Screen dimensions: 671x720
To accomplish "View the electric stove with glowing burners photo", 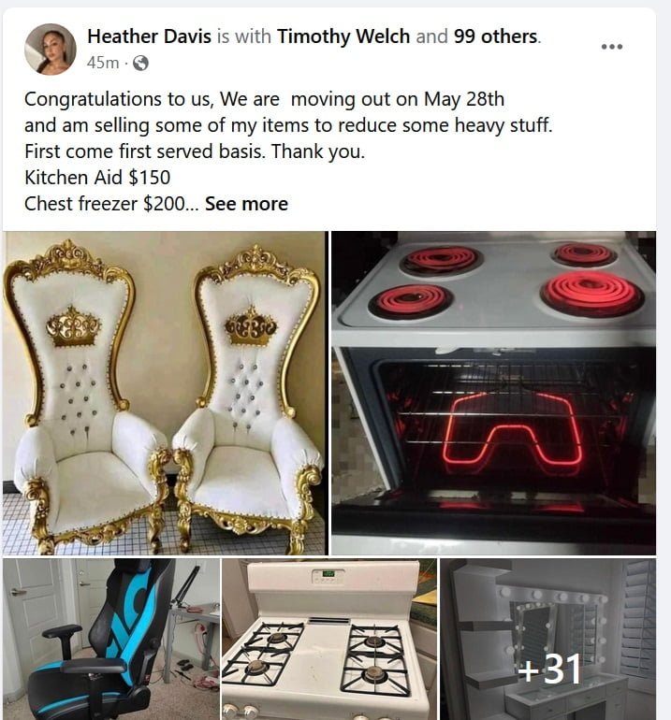I will [493, 393].
